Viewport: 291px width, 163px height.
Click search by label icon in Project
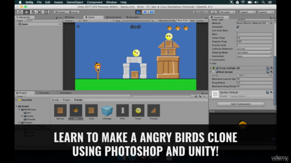pos(200,96)
